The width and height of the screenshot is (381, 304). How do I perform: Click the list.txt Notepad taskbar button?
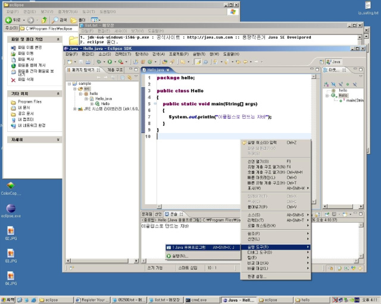(165, 300)
